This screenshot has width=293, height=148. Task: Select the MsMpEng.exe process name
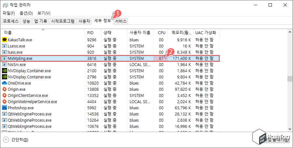[x=20, y=59]
